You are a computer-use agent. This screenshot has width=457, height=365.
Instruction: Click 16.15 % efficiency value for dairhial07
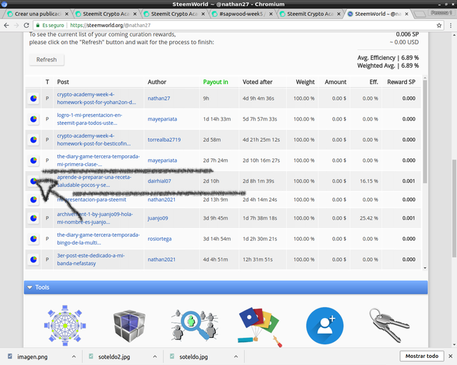point(368,181)
